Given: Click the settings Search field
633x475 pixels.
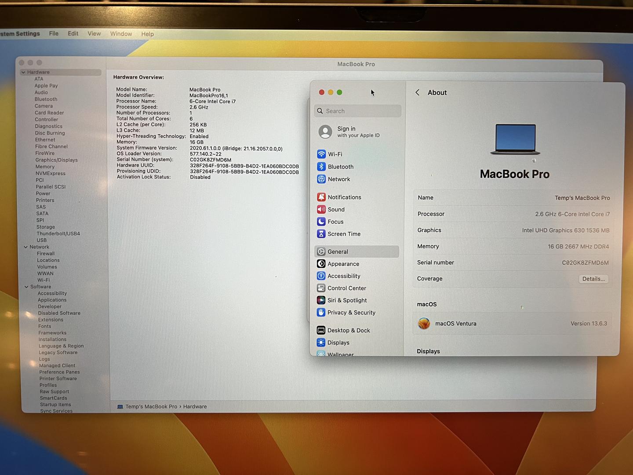Looking at the screenshot, I should click(358, 111).
